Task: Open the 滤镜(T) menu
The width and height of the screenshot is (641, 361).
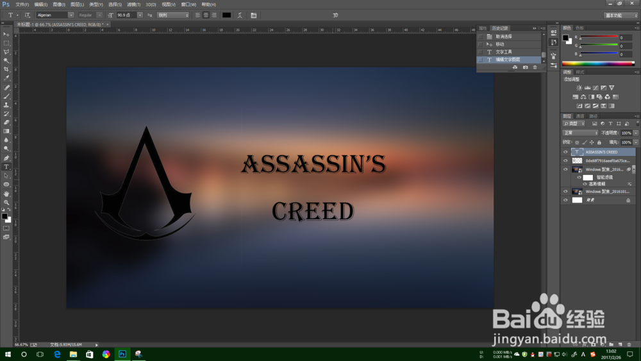Action: [x=134, y=4]
